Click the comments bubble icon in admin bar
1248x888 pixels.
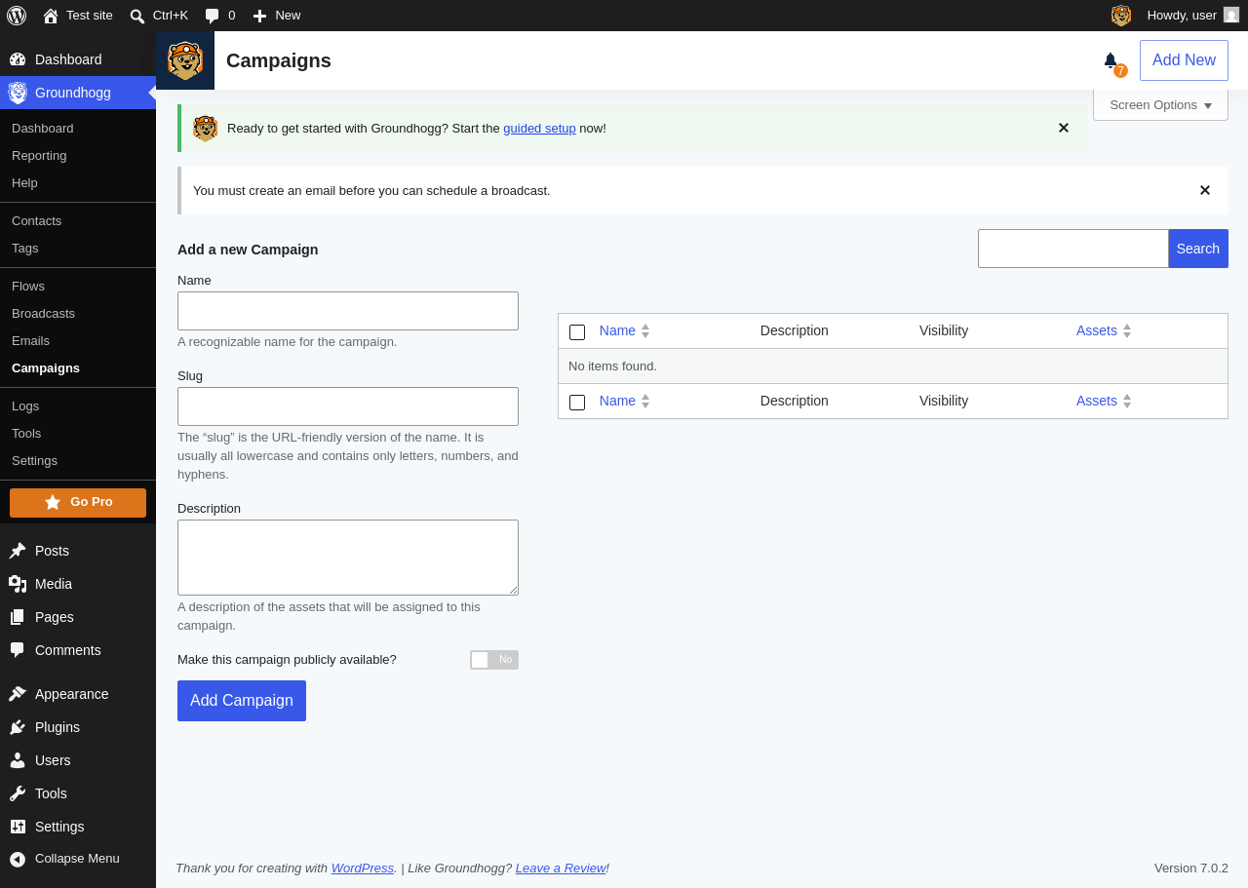click(212, 16)
